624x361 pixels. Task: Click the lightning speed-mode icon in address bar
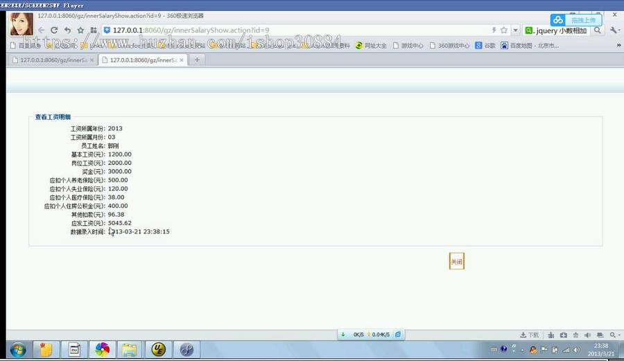(494, 30)
